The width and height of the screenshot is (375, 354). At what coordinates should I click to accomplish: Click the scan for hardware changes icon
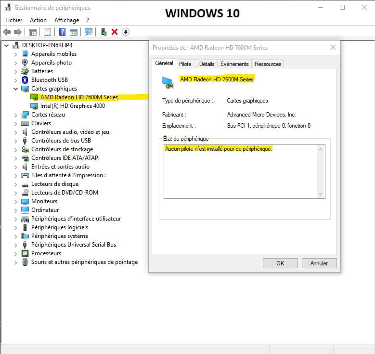(89, 32)
